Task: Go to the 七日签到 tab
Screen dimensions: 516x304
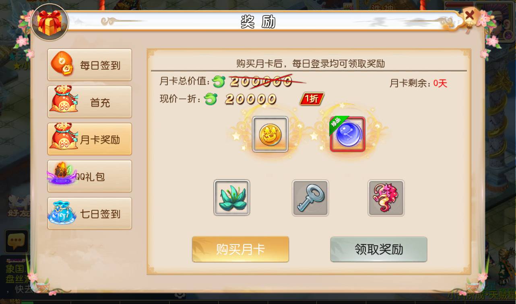Action: [90, 213]
